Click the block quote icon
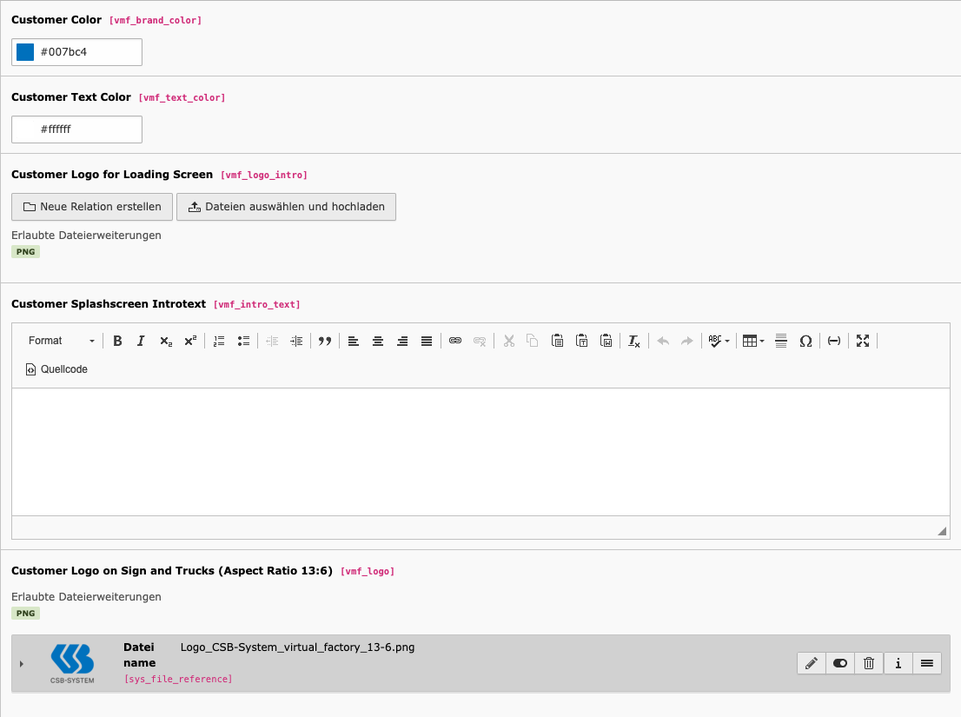Viewport: 961px width, 717px height. pyautogui.click(x=325, y=342)
